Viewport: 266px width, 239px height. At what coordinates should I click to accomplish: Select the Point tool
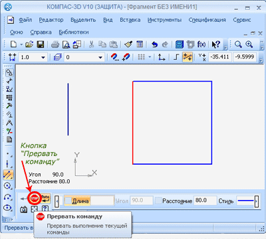pyautogui.click(x=9, y=153)
